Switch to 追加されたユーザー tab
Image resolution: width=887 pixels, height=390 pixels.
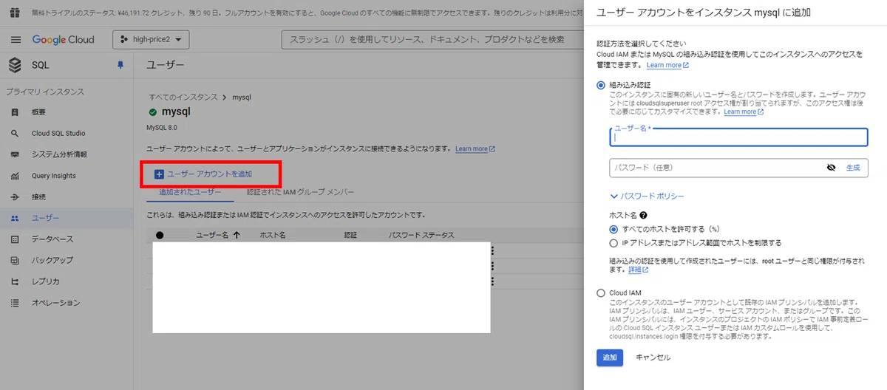(x=190, y=192)
